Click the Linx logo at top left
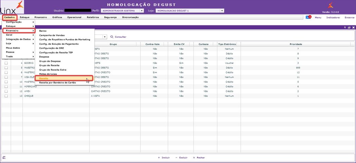Viewport: 356px width, 163px height. pyautogui.click(x=12, y=7)
